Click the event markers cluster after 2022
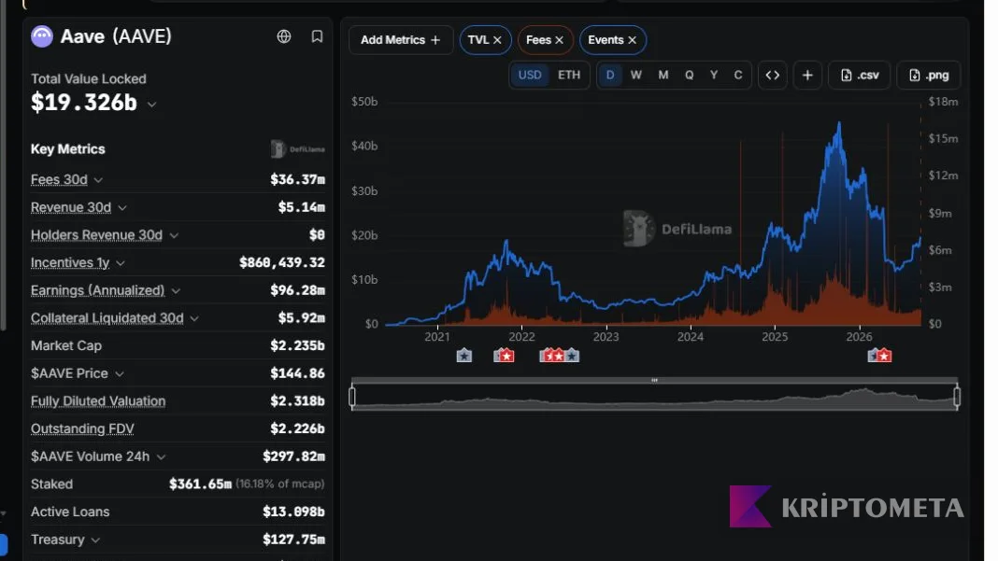Image resolution: width=998 pixels, height=561 pixels. point(560,356)
